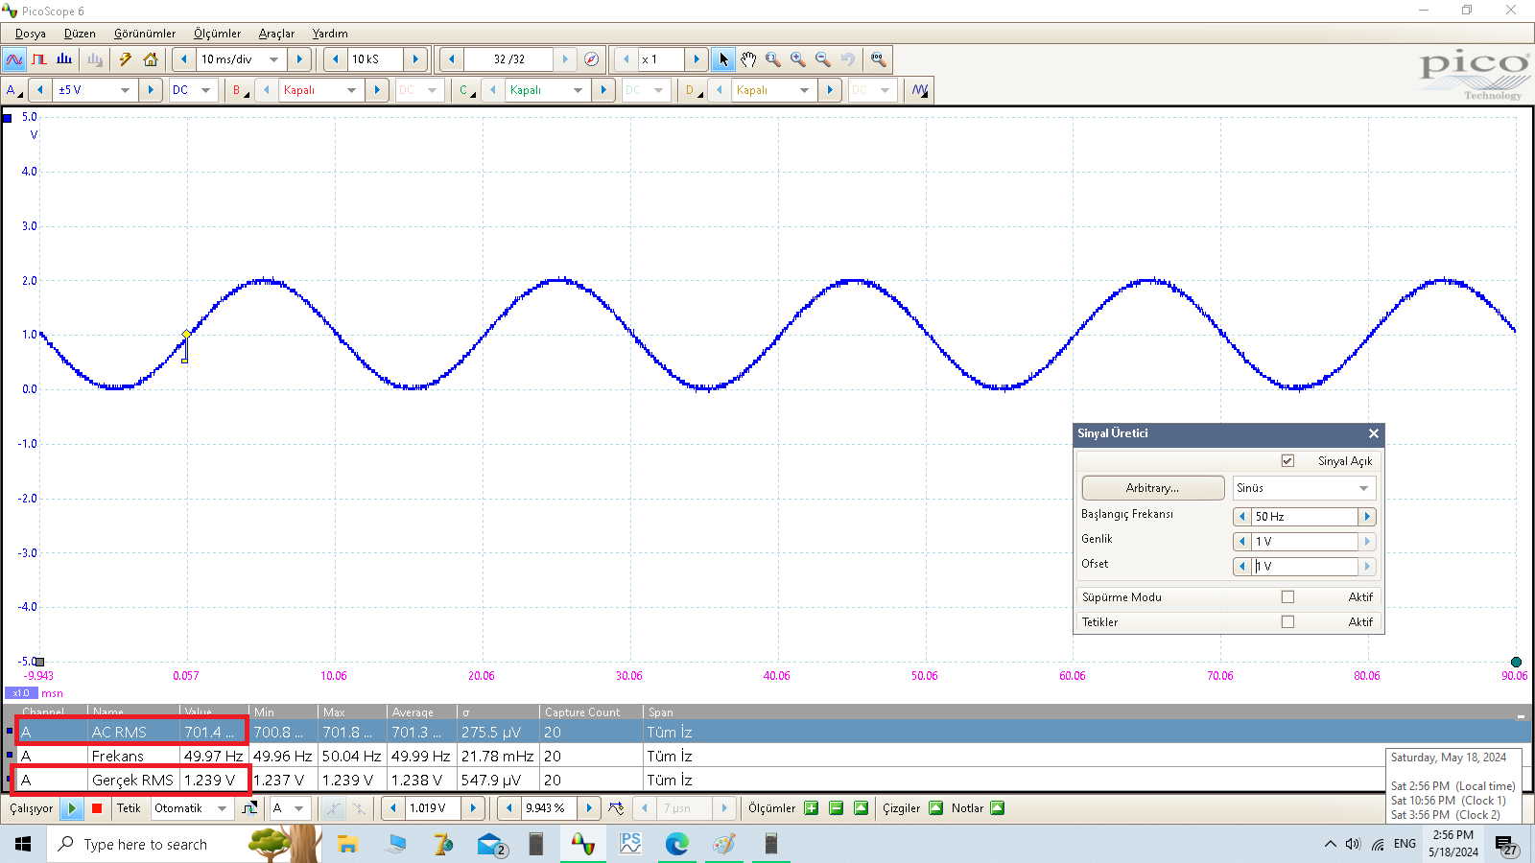Open Araçlar menu
Viewport: 1535px width, 863px height.
click(x=276, y=34)
